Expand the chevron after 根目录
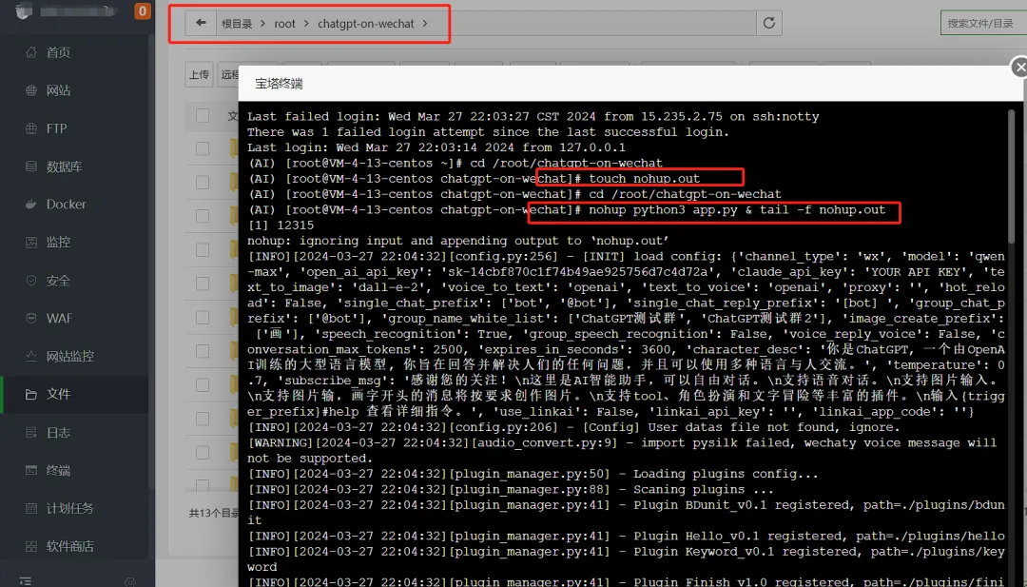 263,24
